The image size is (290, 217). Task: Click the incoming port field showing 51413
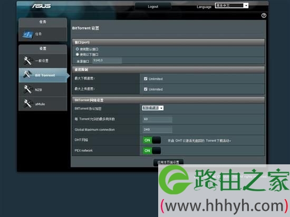pos(107,61)
